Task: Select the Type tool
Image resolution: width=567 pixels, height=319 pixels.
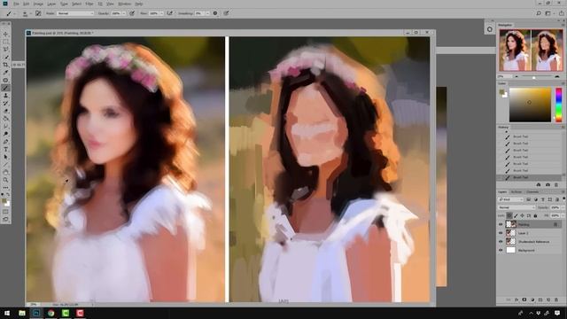Action: point(5,149)
